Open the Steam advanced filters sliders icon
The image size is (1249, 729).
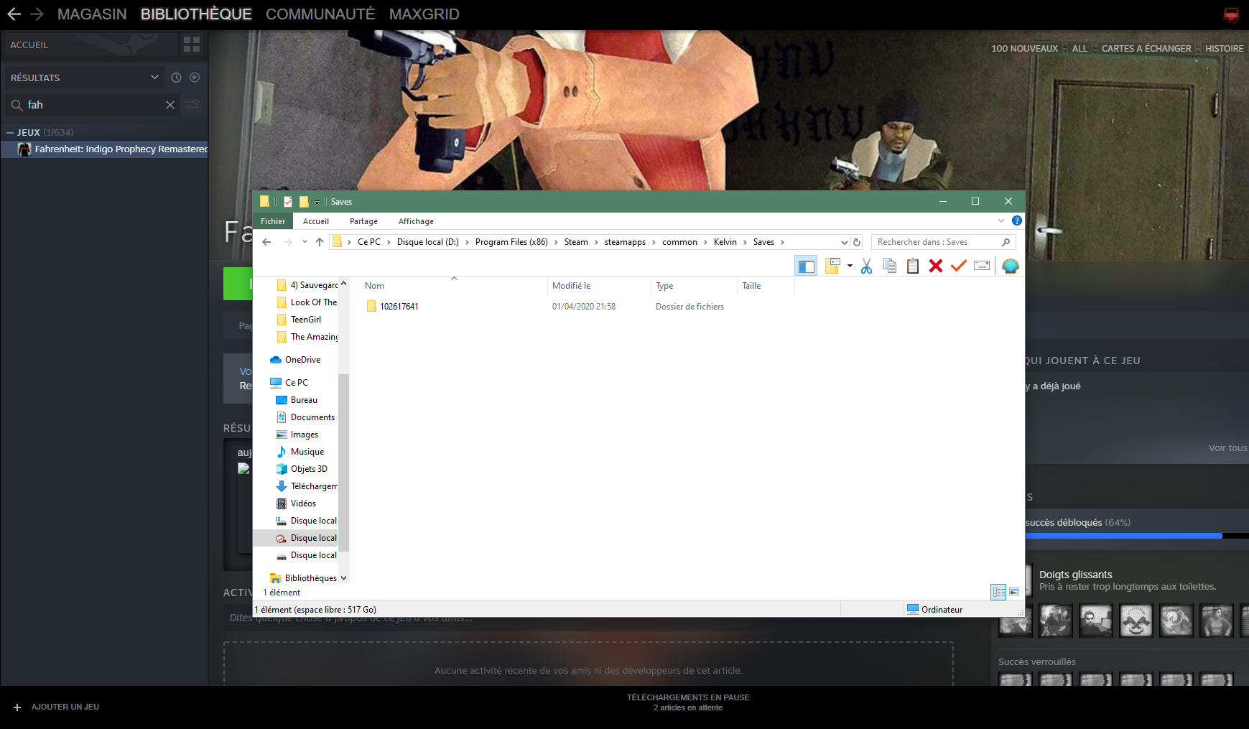(192, 105)
